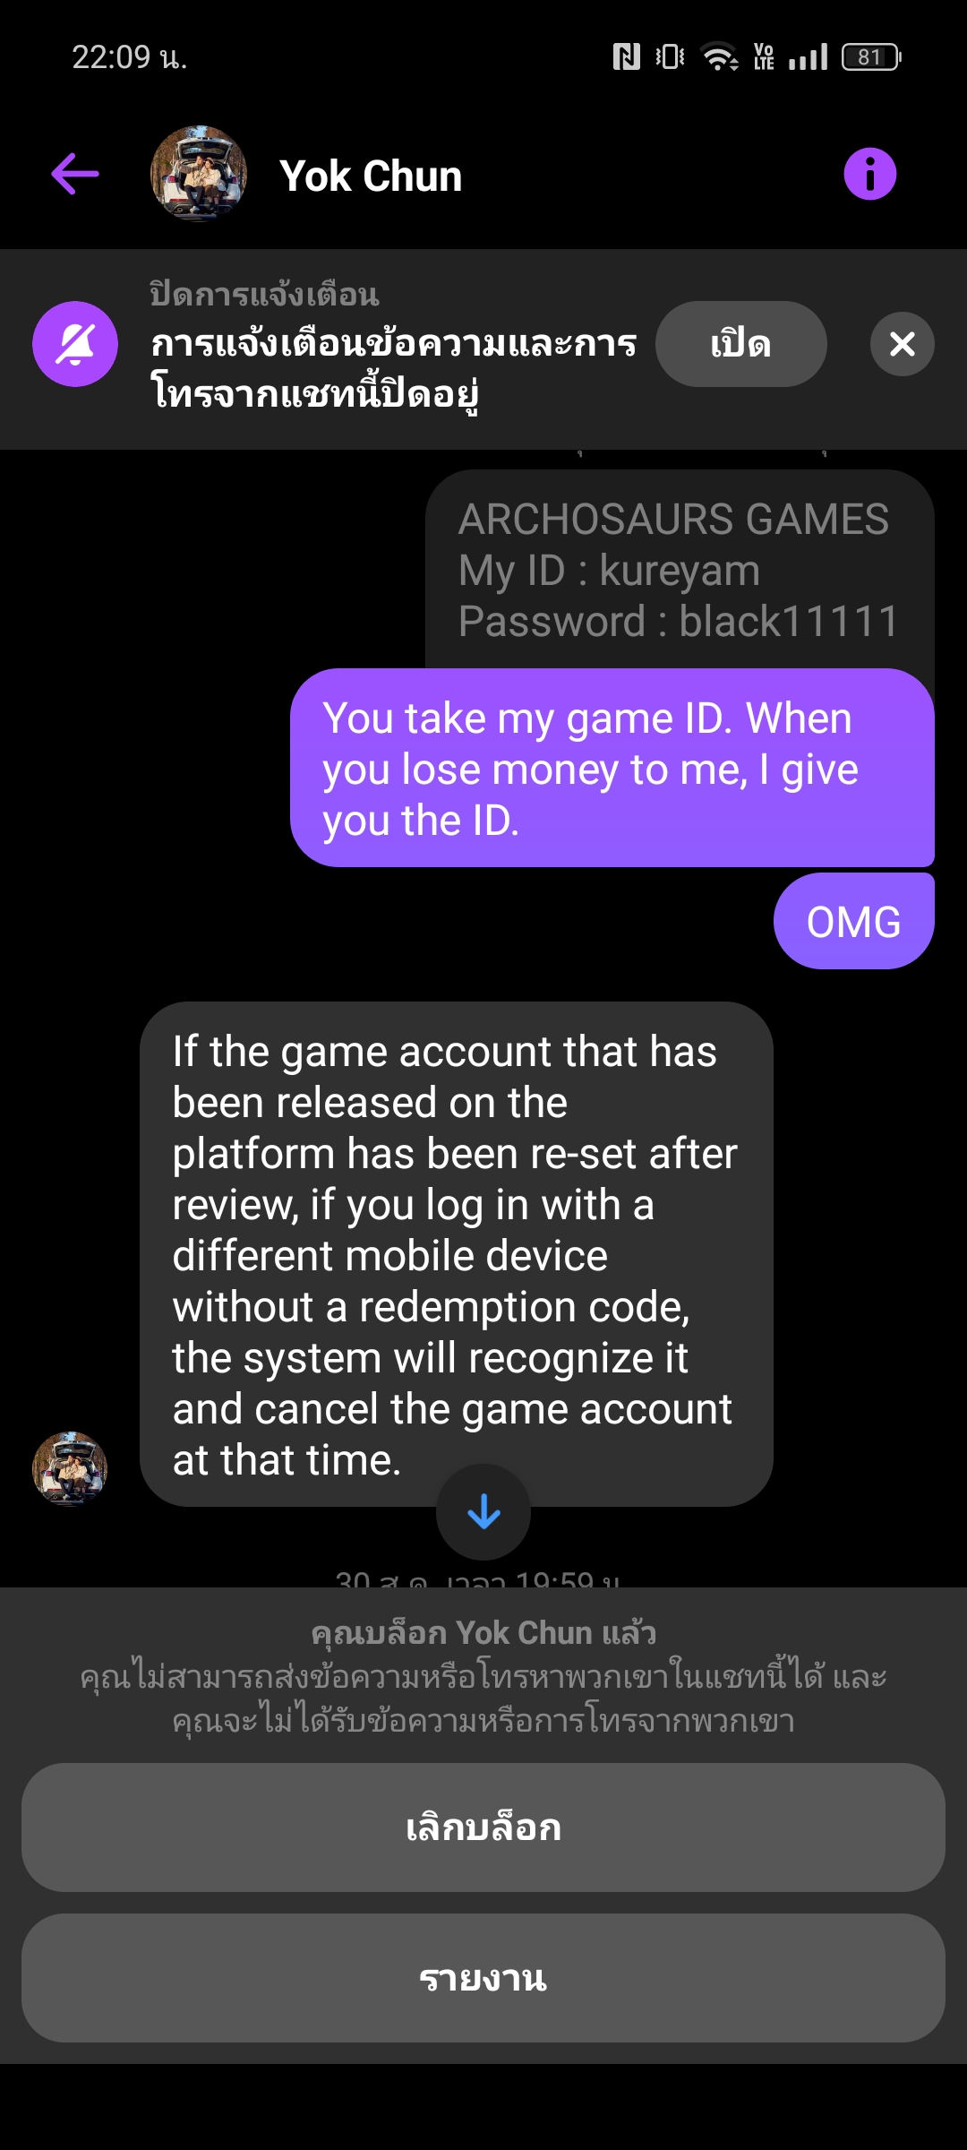Open the chat info icon
Screen dimensions: 967x2150
coord(869,174)
